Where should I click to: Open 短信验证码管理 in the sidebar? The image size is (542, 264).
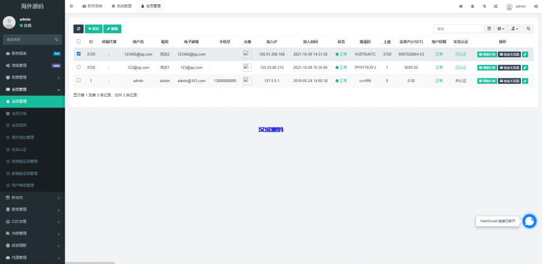tap(32, 161)
